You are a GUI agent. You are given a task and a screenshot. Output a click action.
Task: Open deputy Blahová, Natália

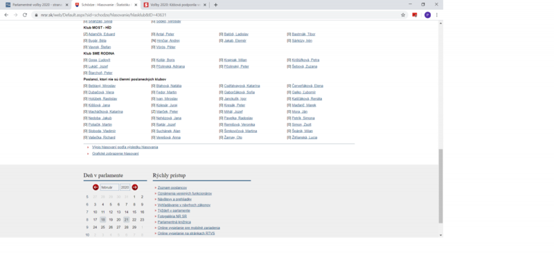pos(168,86)
